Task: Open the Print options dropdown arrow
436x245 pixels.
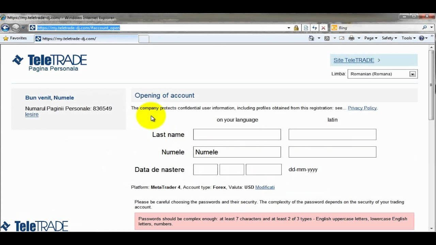Action: (x=359, y=38)
